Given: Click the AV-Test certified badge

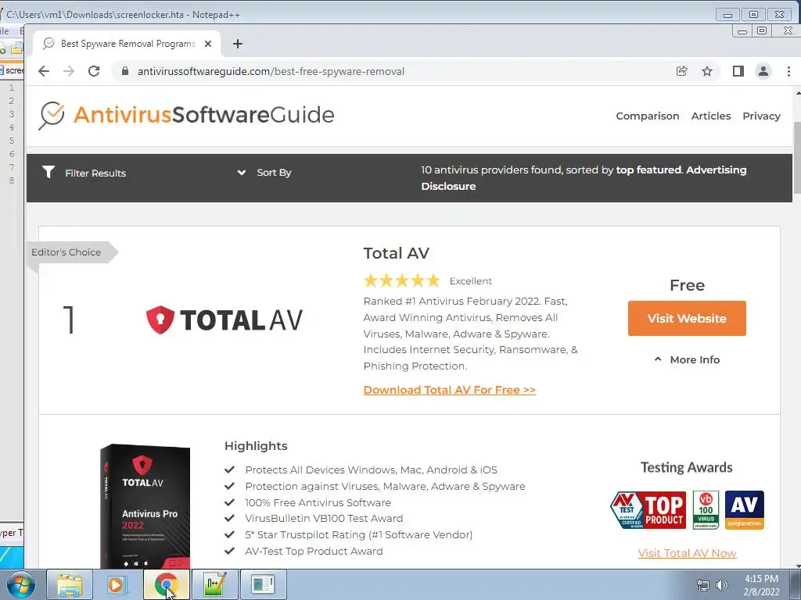Looking at the screenshot, I should 627,509.
